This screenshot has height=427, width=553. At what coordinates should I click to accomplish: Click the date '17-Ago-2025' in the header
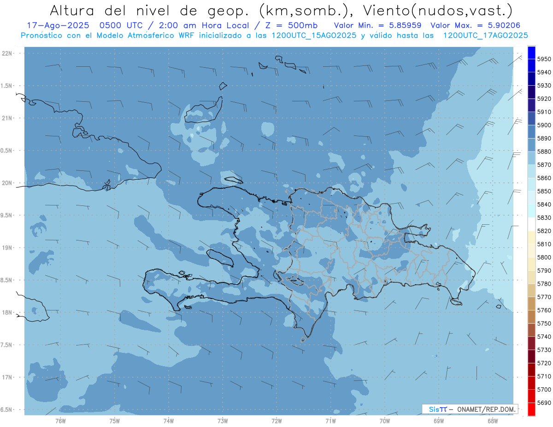pyautogui.click(x=57, y=25)
